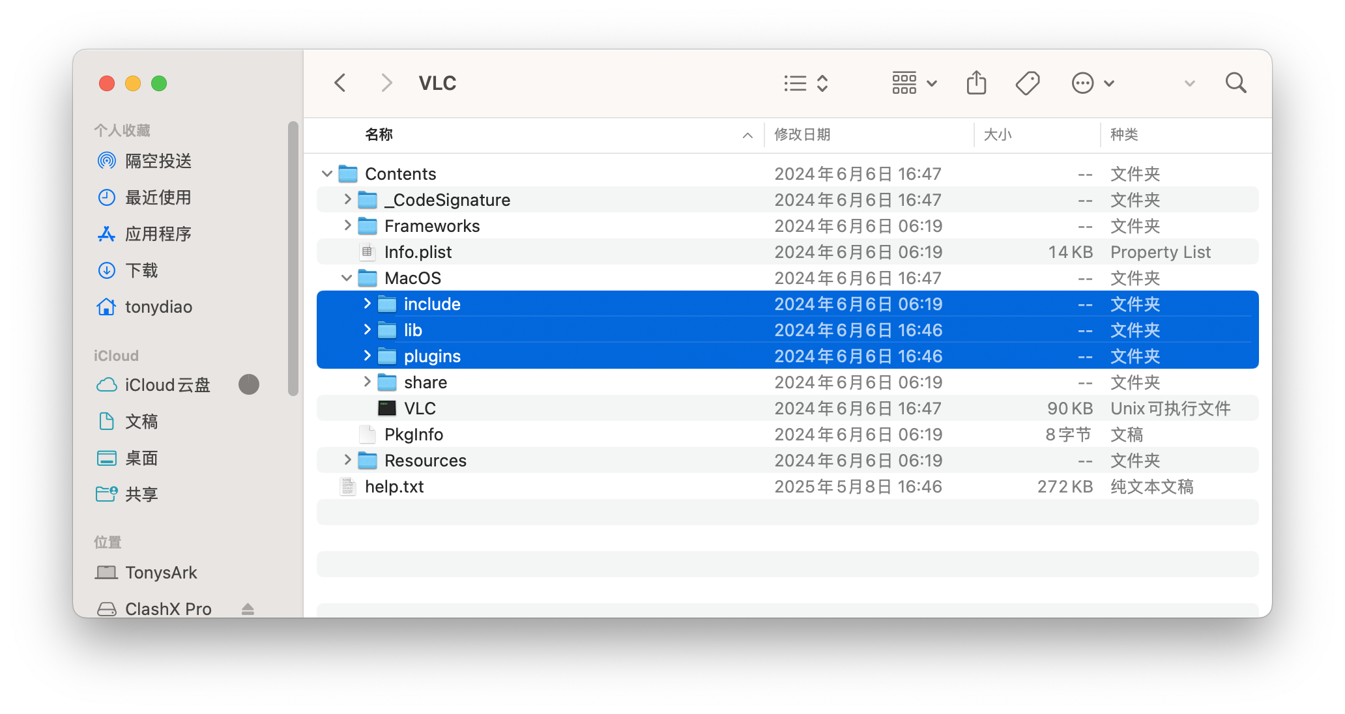This screenshot has width=1345, height=714.
Task: Select the help.txt file
Action: click(394, 487)
